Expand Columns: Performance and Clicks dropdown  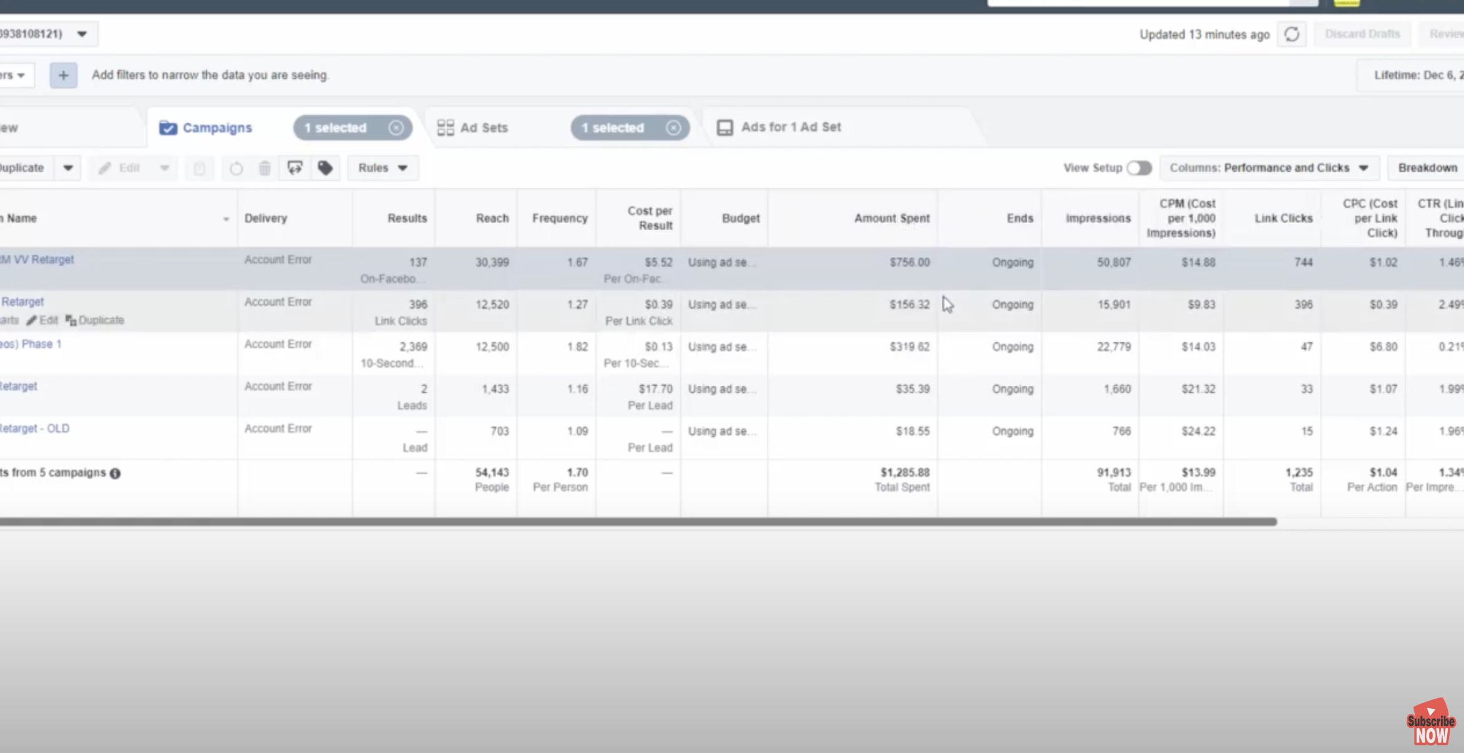(1269, 168)
